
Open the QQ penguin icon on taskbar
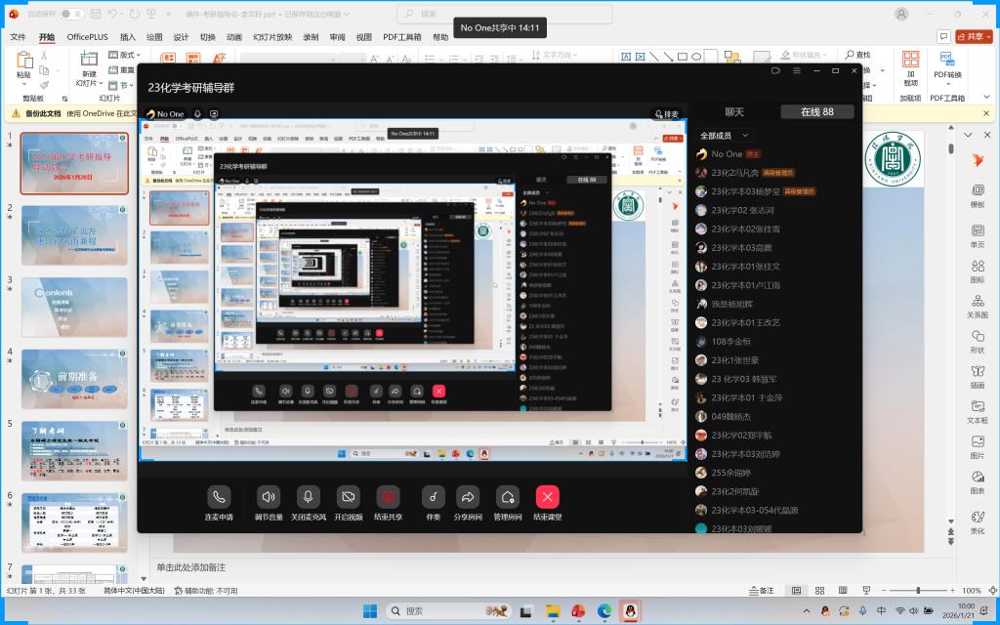pyautogui.click(x=630, y=611)
